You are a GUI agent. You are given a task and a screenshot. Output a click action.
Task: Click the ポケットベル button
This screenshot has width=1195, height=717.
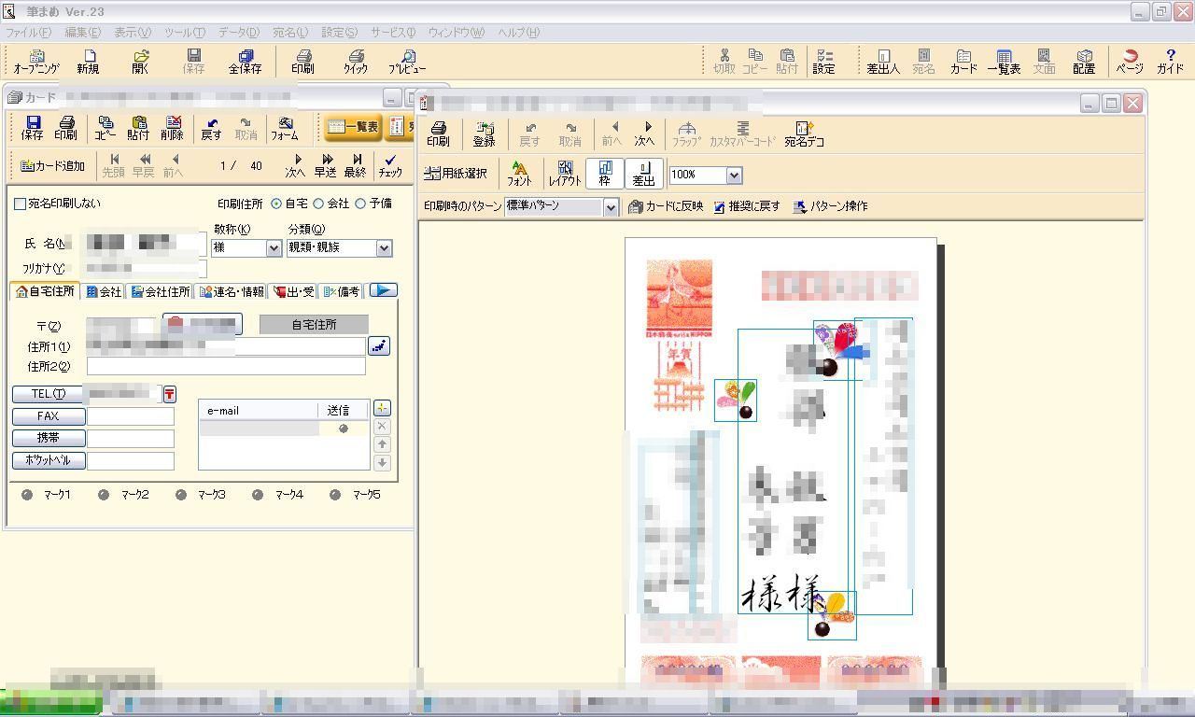click(48, 460)
